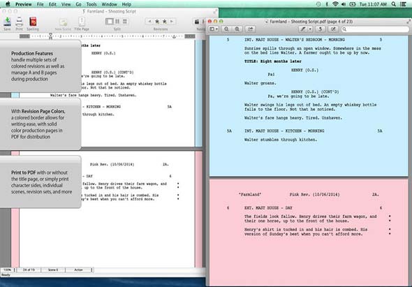This screenshot has width=412, height=287.
Task: Click 'Pink Rev. (10/06/2014)' in script editor
Action: 112,165
